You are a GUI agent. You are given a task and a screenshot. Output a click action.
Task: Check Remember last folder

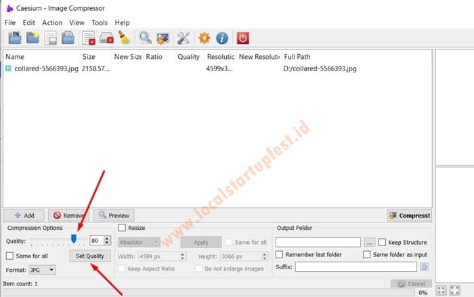point(279,254)
